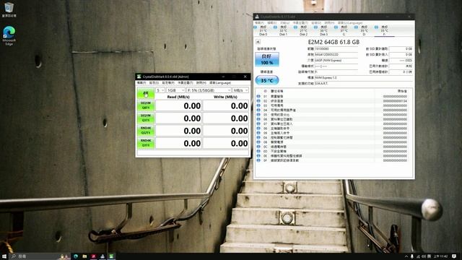Click the status circle for SMART ID 07
The height and width of the screenshot is (260, 462).
point(258,123)
